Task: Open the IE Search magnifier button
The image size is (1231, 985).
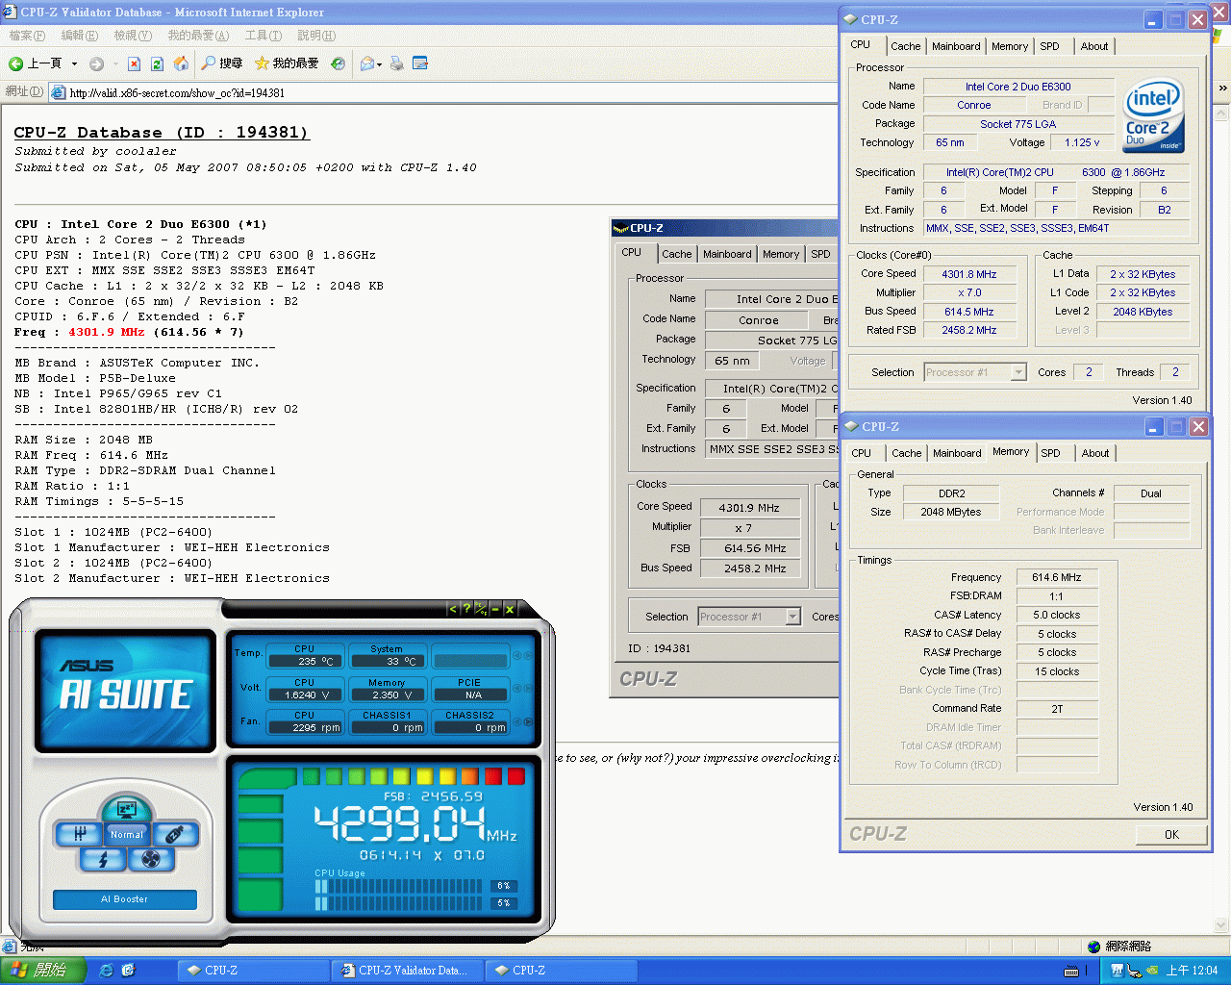Action: click(x=221, y=63)
